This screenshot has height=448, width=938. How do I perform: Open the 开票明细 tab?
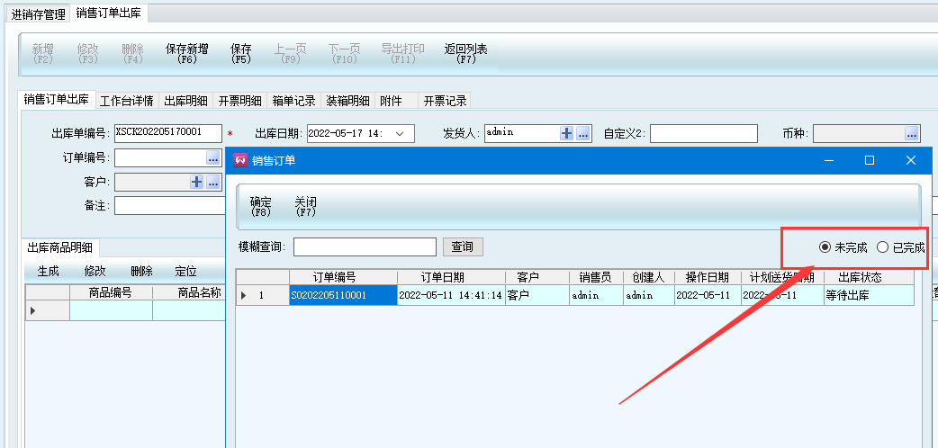[239, 101]
